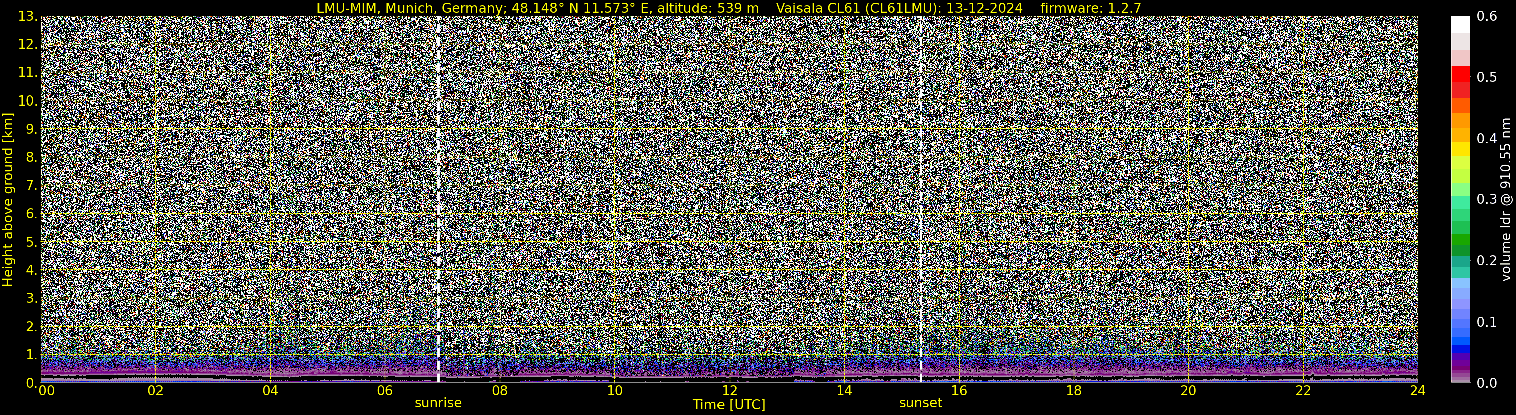Click the white dashed sunset line

(921, 199)
